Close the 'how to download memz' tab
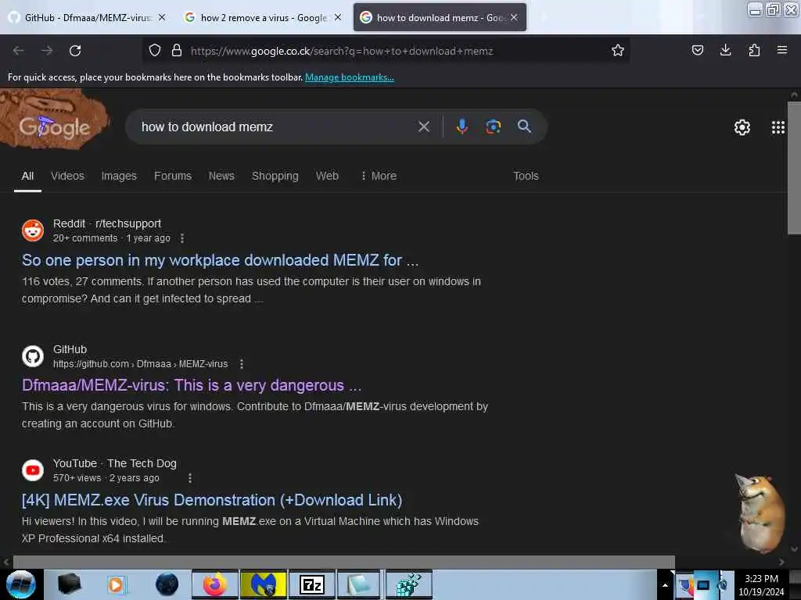 [514, 17]
